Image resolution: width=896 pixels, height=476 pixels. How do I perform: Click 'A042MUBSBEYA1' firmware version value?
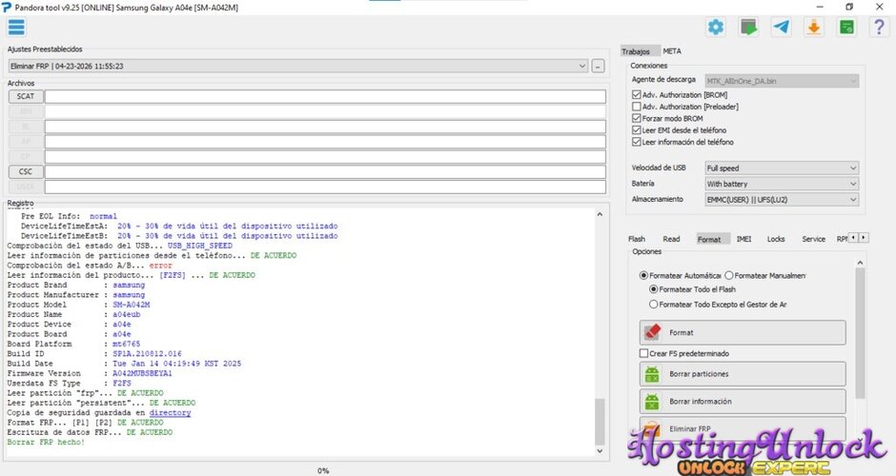click(x=142, y=373)
